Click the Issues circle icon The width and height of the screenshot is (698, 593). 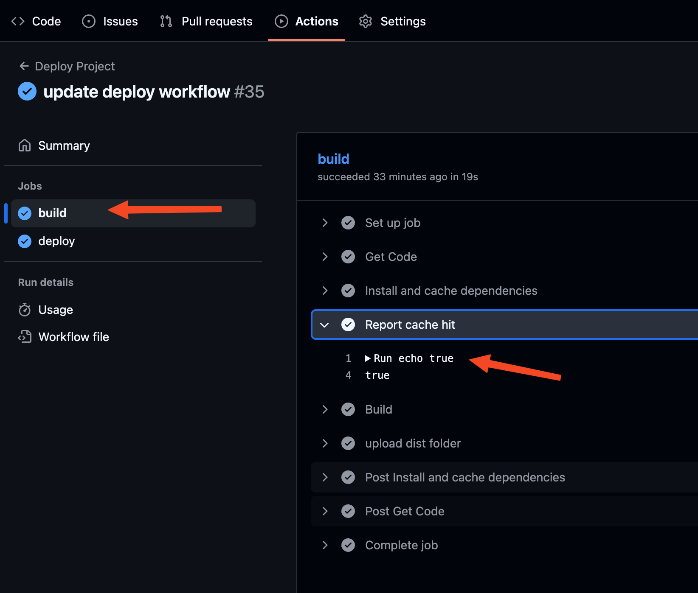[x=88, y=21]
